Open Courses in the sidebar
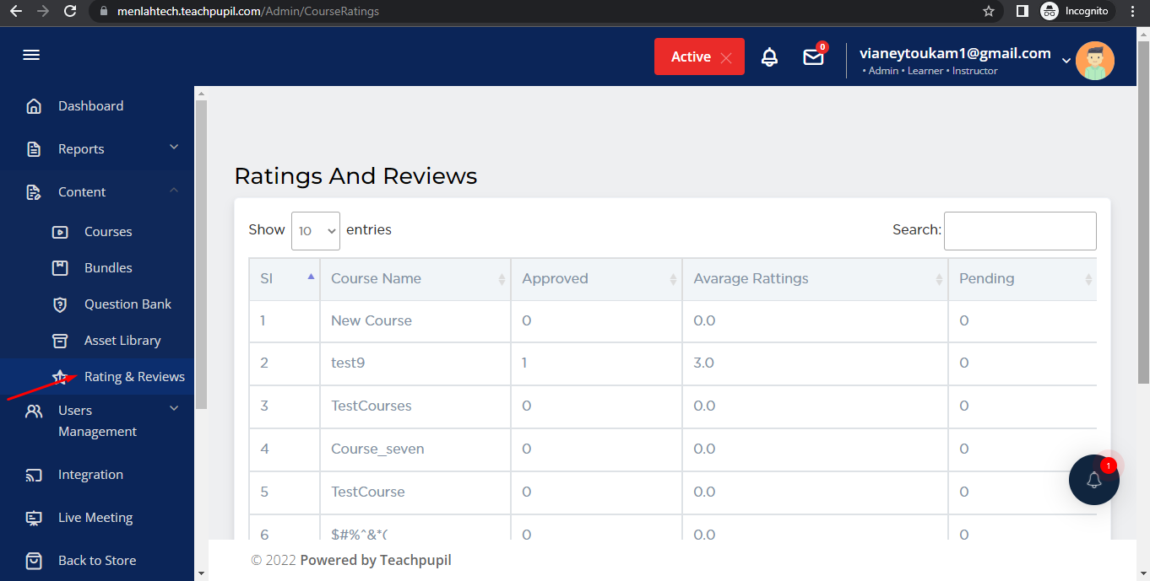 108,232
